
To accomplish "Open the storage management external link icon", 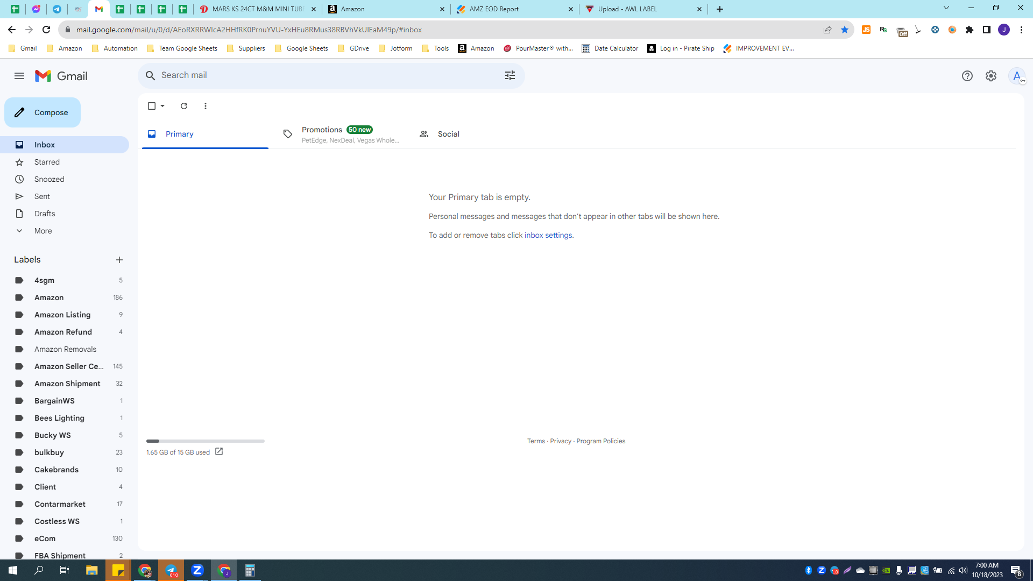I will click(x=219, y=452).
